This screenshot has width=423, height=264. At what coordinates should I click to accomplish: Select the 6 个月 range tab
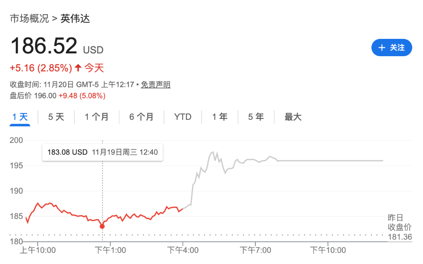point(141,117)
